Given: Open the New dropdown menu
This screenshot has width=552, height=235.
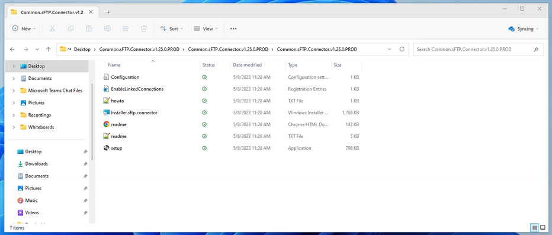Looking at the screenshot, I should click(x=24, y=29).
